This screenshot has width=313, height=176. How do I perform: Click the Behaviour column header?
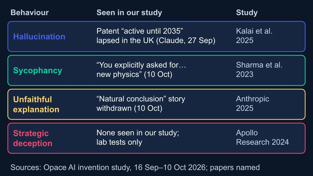30,13
